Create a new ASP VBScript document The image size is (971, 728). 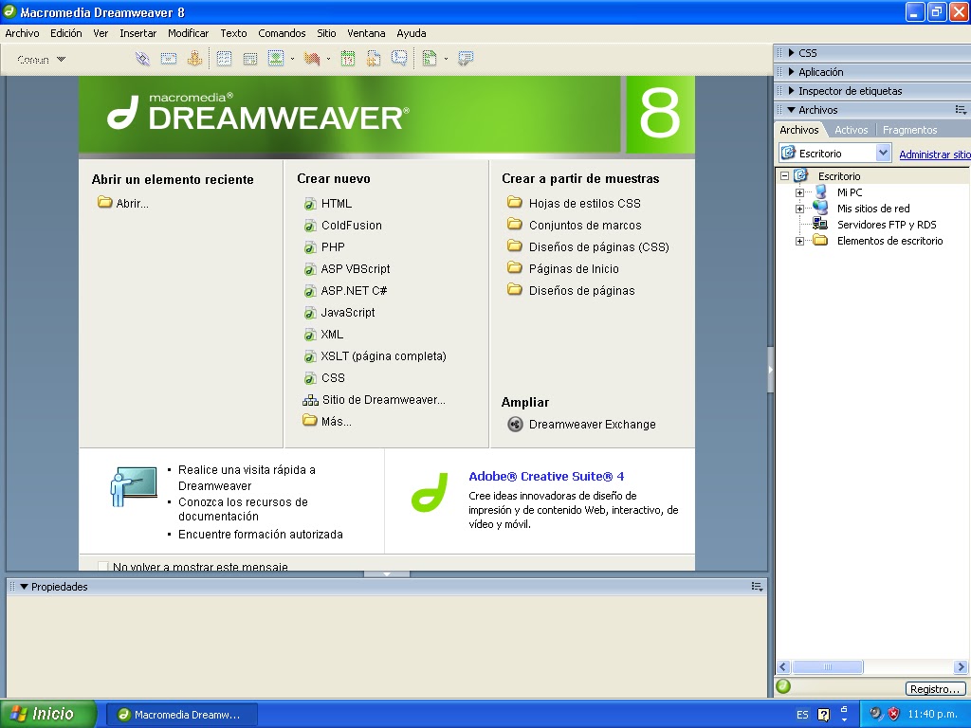tap(347, 268)
